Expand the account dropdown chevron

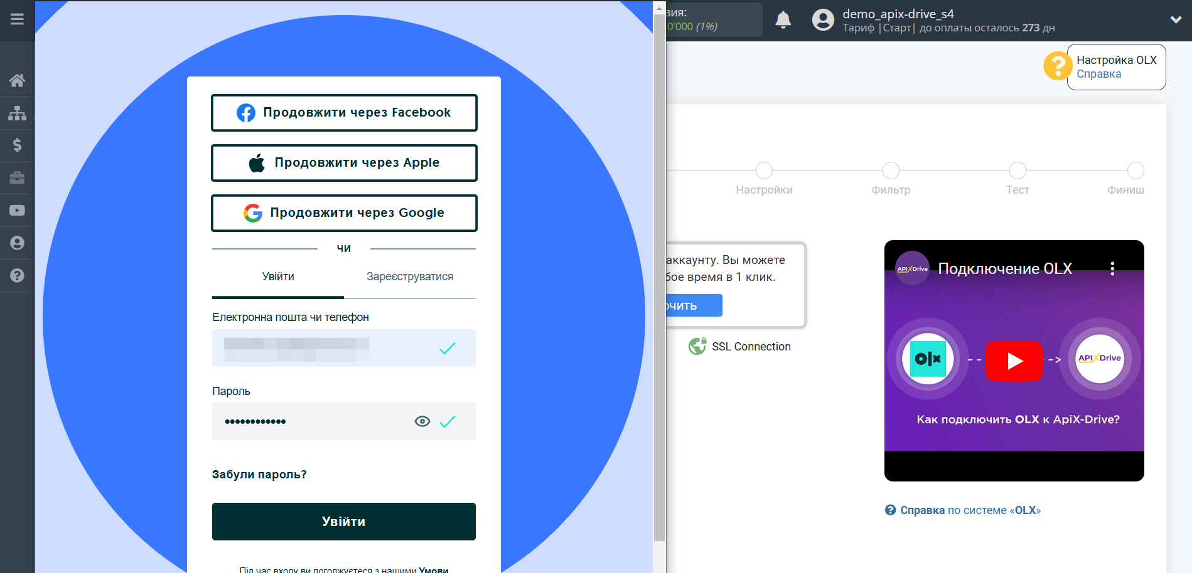click(1176, 19)
